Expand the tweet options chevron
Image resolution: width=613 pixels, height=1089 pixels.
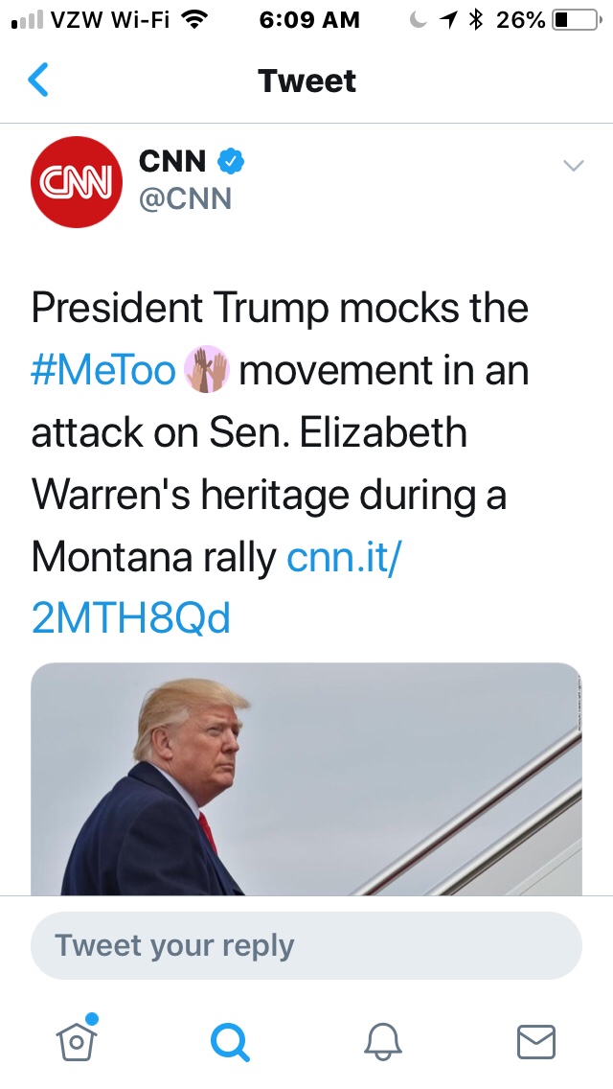tap(573, 166)
